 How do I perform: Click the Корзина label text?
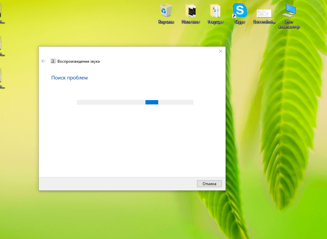coord(166,22)
